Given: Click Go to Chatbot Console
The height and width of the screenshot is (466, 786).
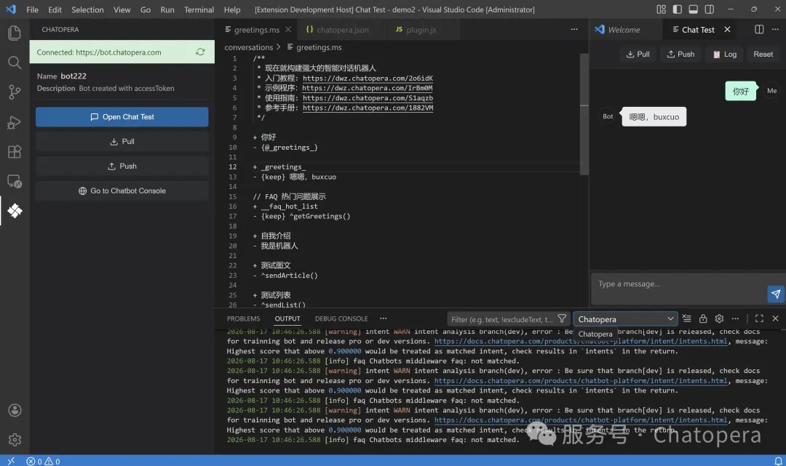Looking at the screenshot, I should pyautogui.click(x=122, y=190).
